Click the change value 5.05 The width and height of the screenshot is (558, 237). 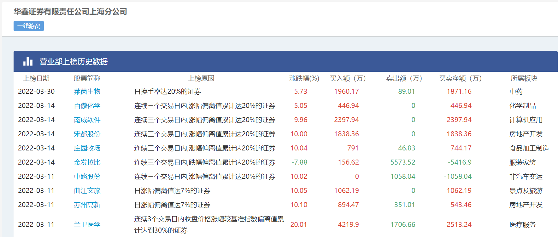coord(301,106)
